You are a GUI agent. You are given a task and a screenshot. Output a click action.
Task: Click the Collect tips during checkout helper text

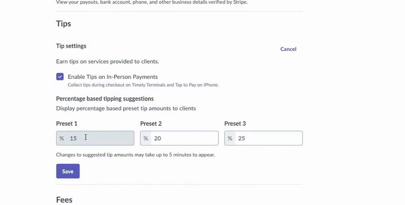143,85
